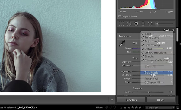181x110 pixels.
Task: Click the Presence section heading
Action: pos(137,88)
